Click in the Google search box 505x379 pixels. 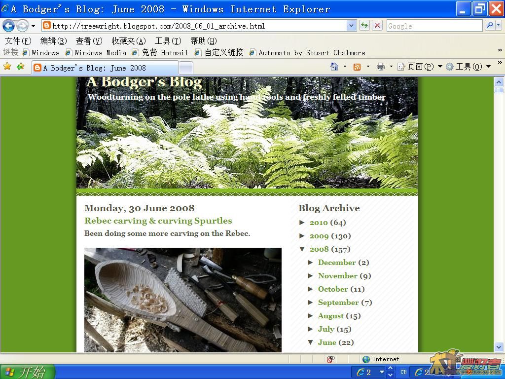434,26
